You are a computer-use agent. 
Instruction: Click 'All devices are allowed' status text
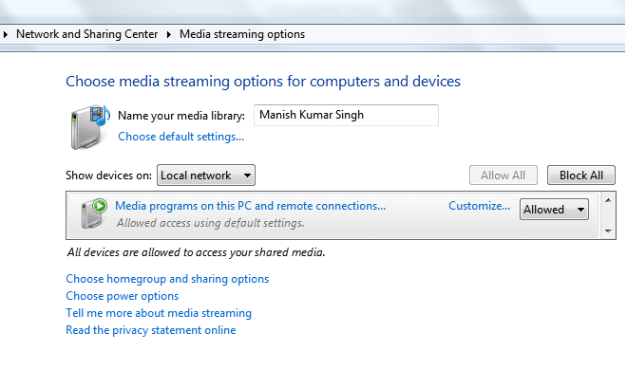pos(196,252)
